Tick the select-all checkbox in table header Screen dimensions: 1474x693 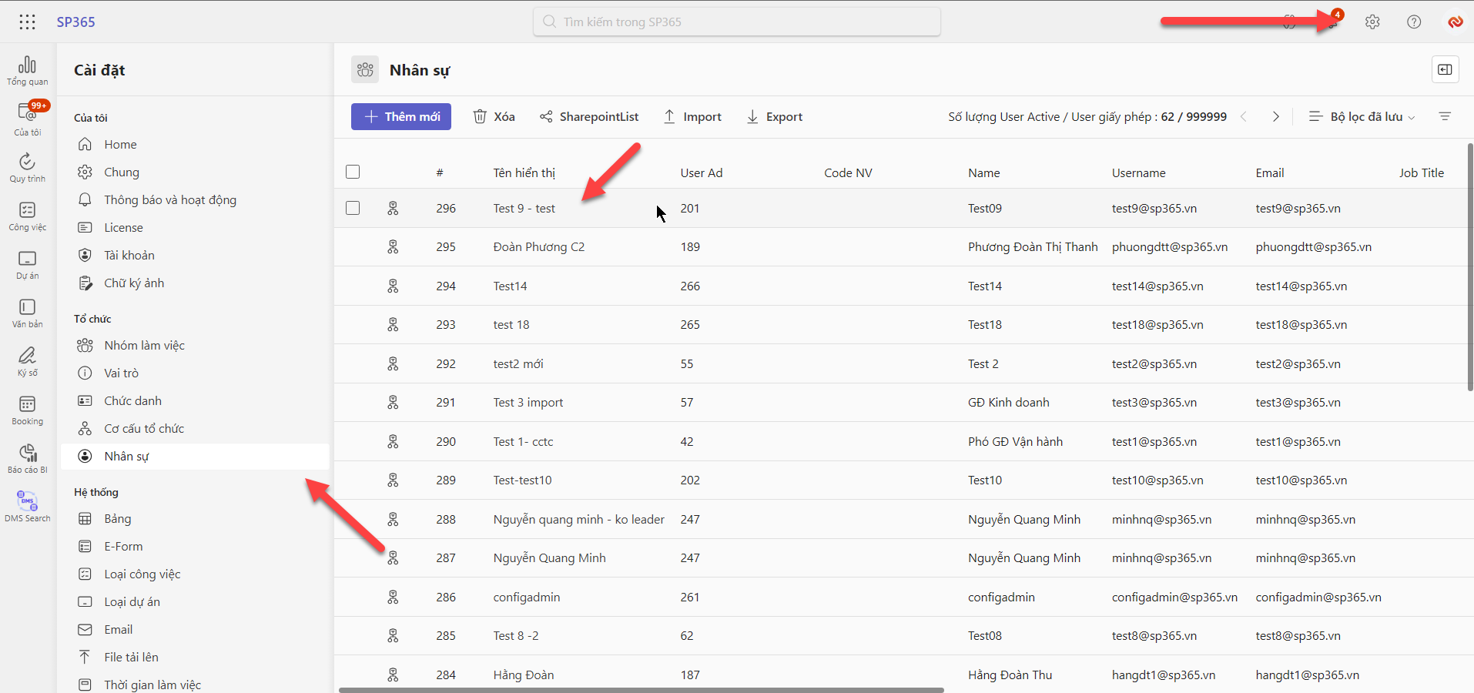click(x=353, y=172)
